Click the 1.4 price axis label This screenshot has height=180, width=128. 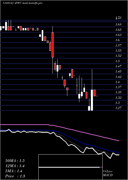point(118,82)
